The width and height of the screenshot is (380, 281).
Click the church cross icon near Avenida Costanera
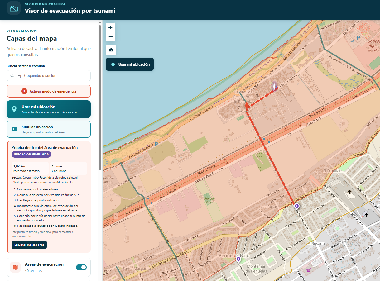coord(320,50)
